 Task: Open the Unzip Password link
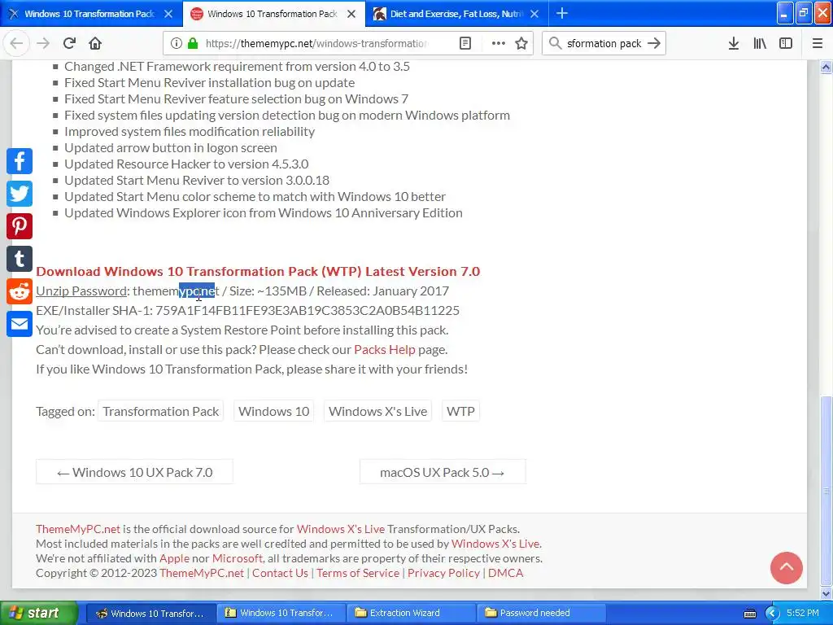pos(81,291)
